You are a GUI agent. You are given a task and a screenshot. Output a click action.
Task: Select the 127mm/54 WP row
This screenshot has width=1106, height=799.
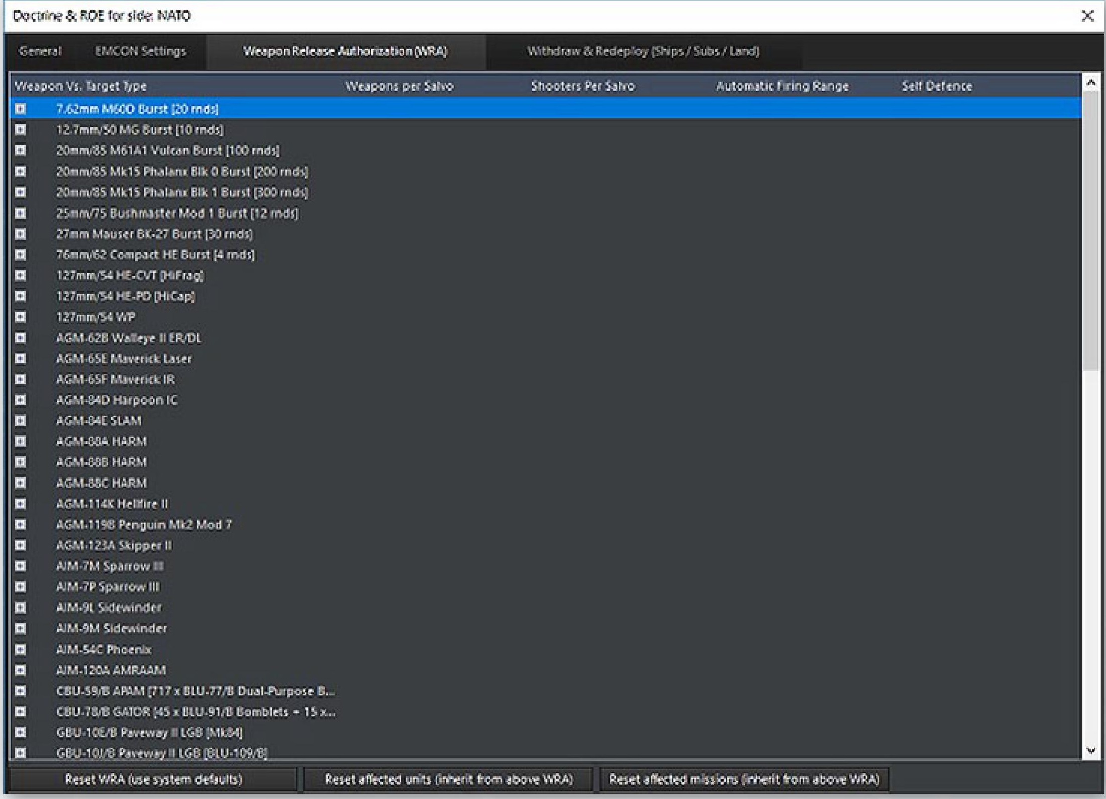[x=96, y=317]
